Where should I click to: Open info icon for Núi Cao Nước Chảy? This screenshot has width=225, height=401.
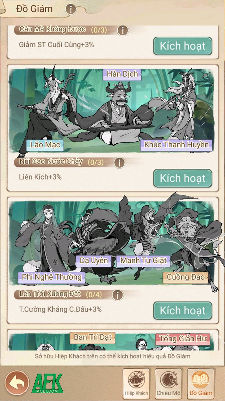coord(119,163)
